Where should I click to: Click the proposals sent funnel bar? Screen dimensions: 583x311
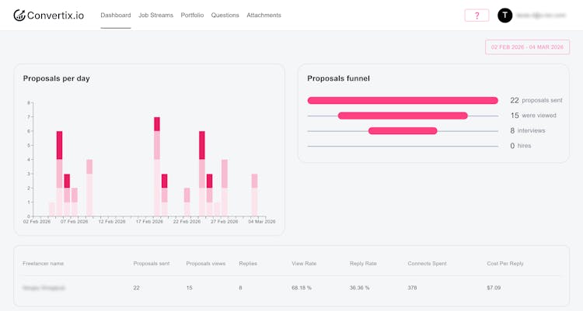point(402,100)
